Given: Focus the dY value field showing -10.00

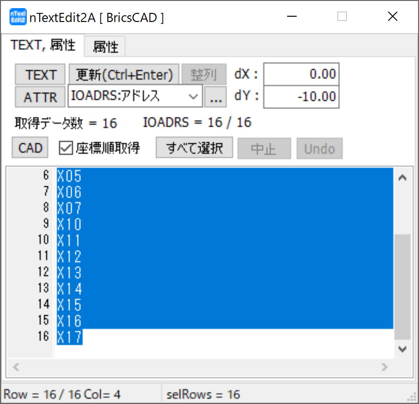Looking at the screenshot, I should click(301, 96).
